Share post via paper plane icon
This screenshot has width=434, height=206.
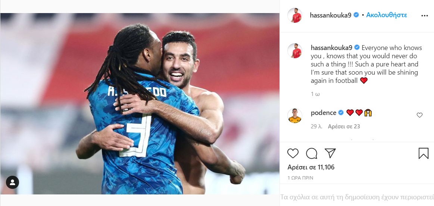[x=330, y=153]
